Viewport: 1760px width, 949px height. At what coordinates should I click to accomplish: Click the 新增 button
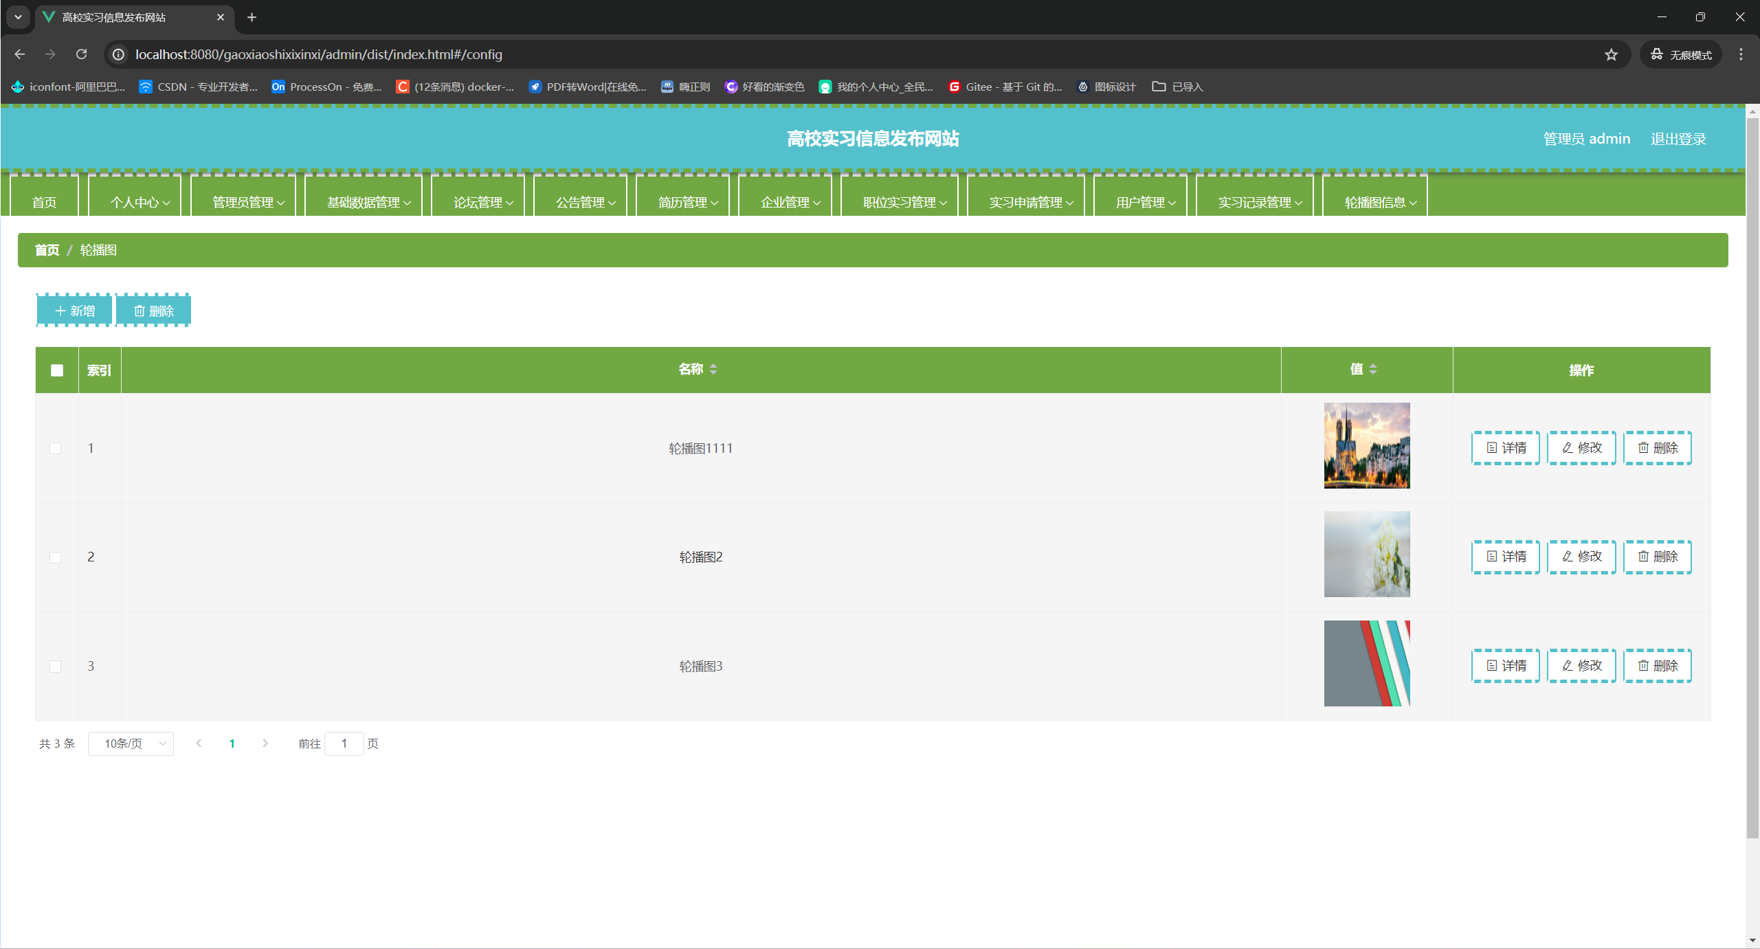(x=74, y=311)
